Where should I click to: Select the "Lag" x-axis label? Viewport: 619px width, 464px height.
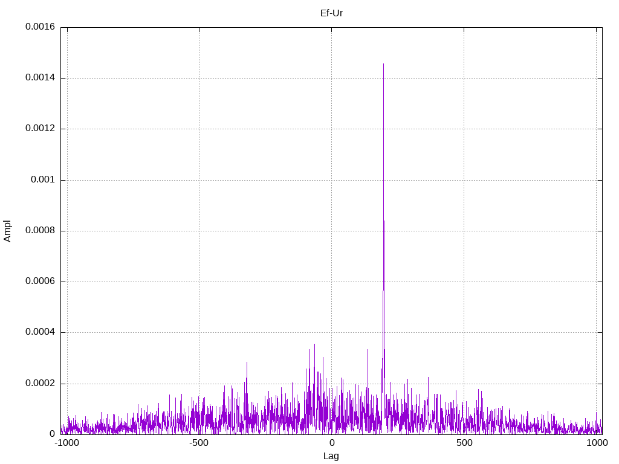(331, 456)
